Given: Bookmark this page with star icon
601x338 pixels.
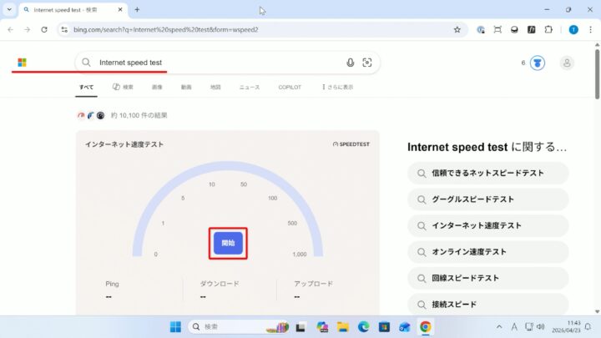Looking at the screenshot, I should (x=457, y=29).
